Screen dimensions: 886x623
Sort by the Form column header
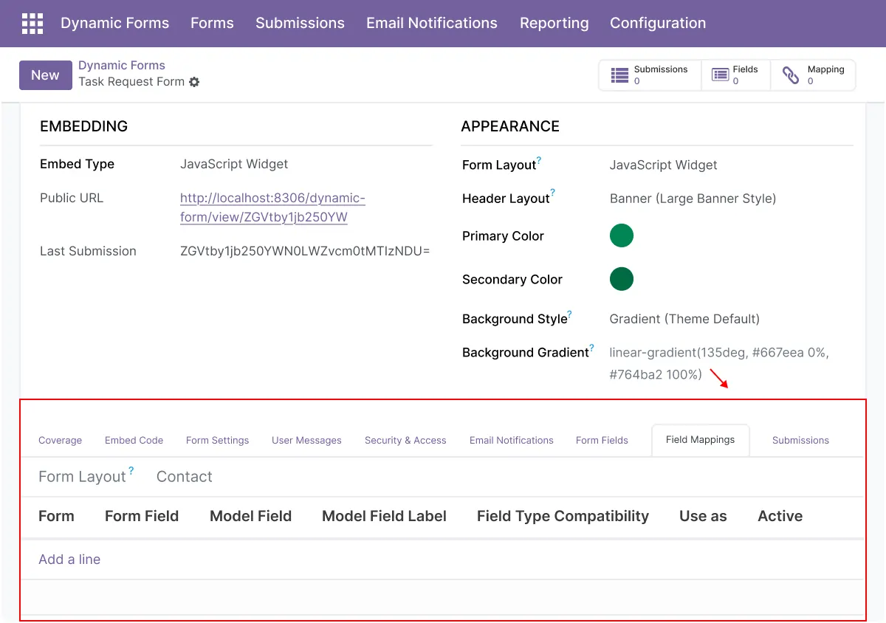tap(56, 517)
